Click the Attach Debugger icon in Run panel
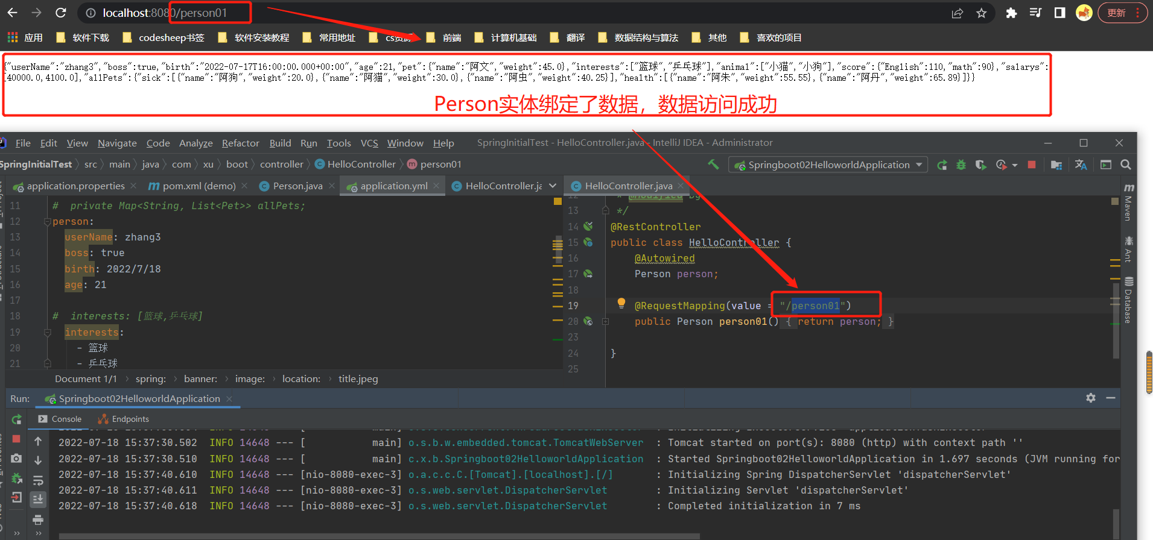 coord(16,479)
